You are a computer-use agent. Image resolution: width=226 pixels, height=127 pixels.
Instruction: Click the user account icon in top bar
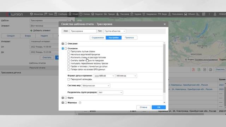(x=215, y=14)
